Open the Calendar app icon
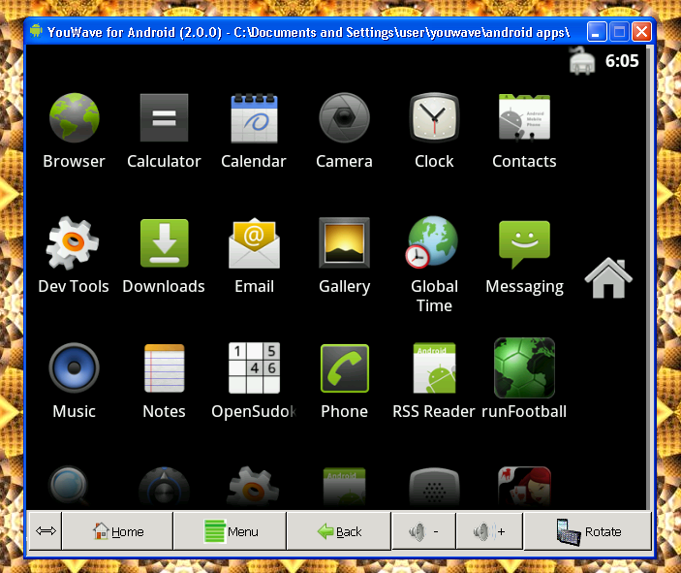The height and width of the screenshot is (573, 681). click(254, 118)
